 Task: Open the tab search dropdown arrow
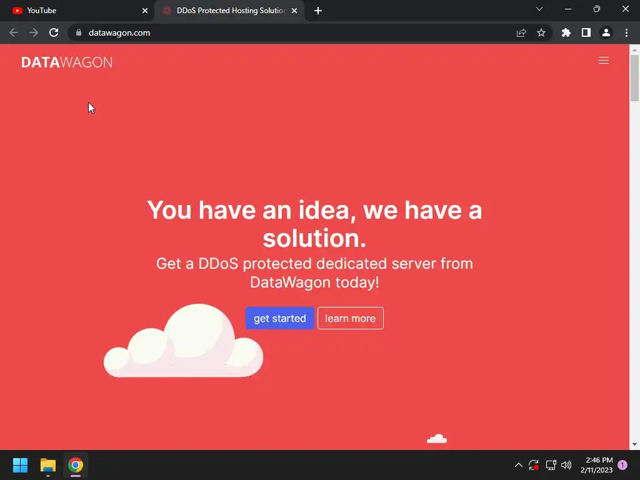pos(539,9)
